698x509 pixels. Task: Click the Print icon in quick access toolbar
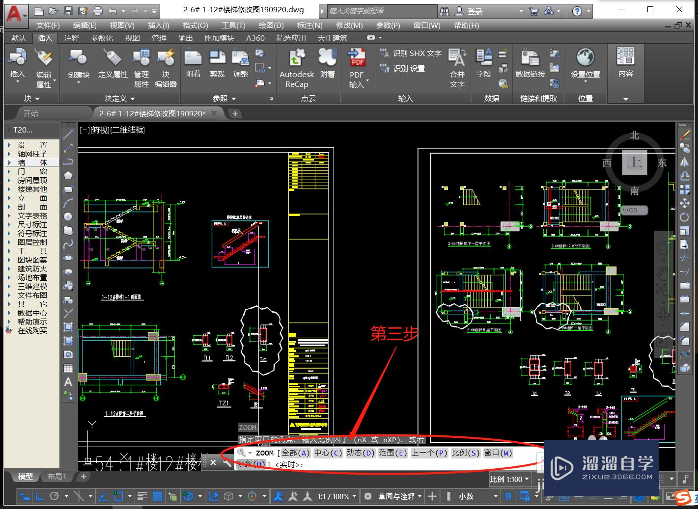98,11
